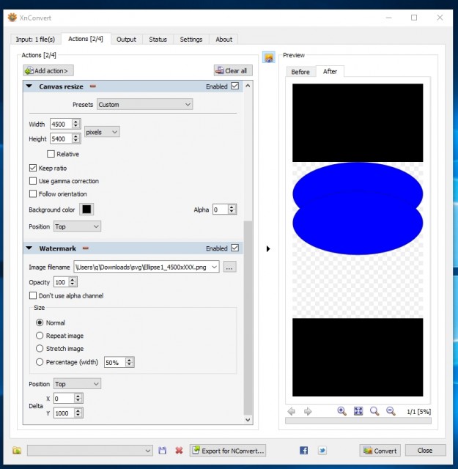Open the Facebook link icon
Image resolution: width=458 pixels, height=469 pixels.
click(x=303, y=450)
